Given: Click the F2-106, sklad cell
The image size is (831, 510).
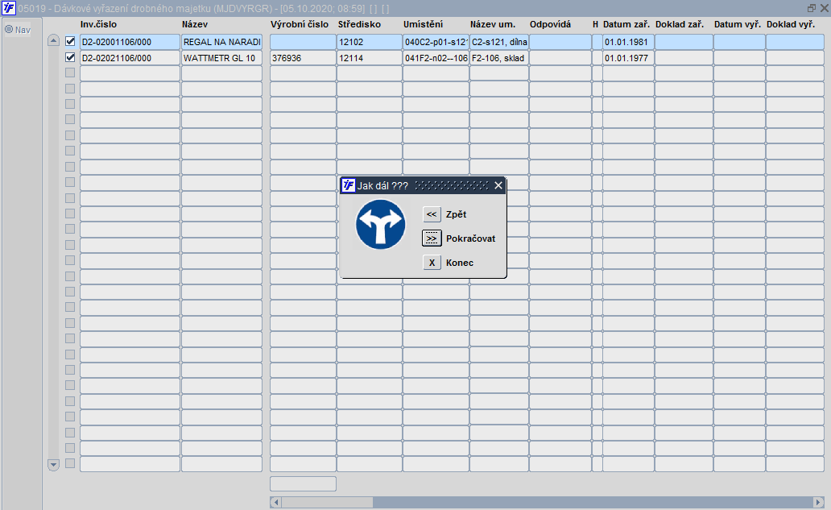Looking at the screenshot, I should point(499,58).
